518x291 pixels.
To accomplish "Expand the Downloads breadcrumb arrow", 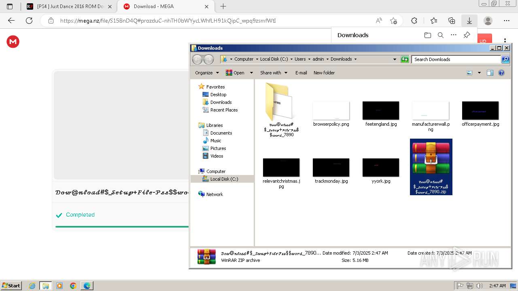I will click(x=355, y=59).
